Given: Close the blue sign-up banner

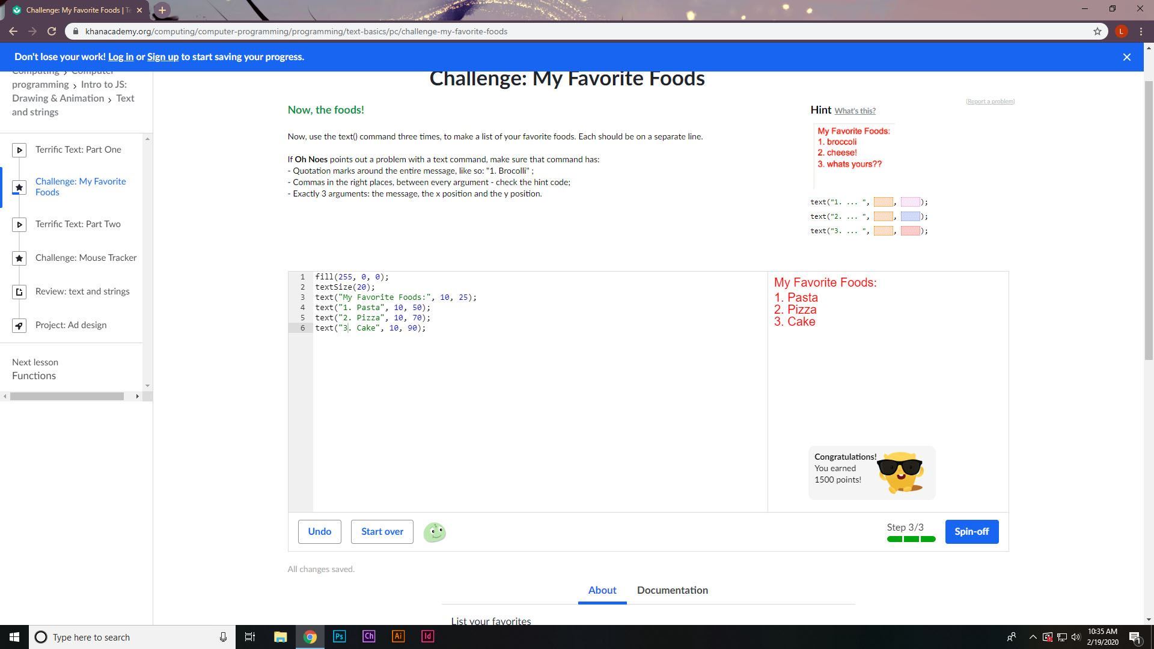Looking at the screenshot, I should [1126, 57].
